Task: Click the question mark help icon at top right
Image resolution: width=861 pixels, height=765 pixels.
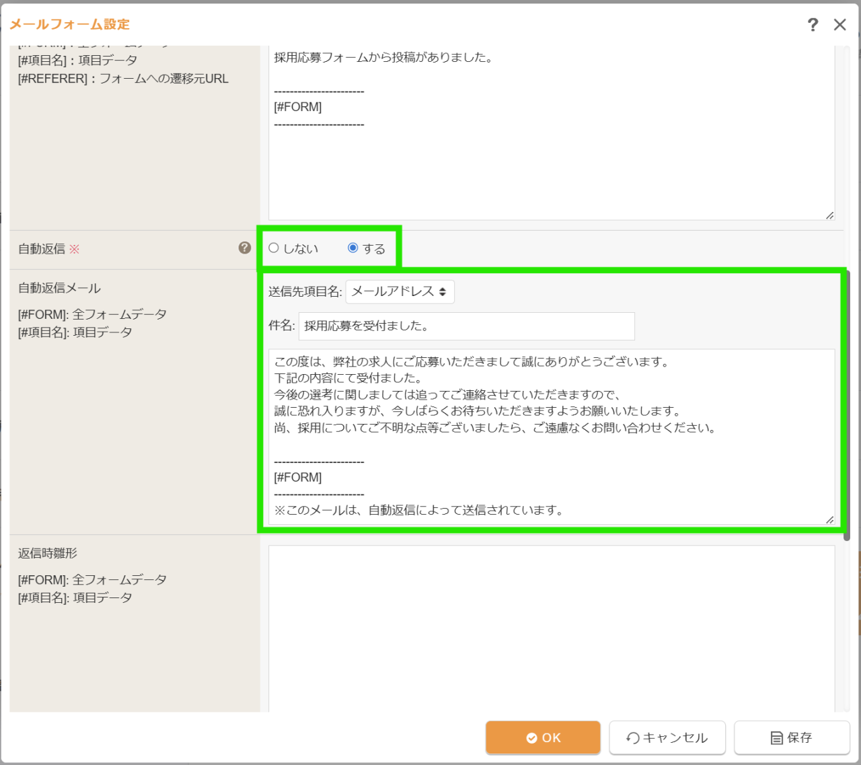Action: tap(813, 24)
